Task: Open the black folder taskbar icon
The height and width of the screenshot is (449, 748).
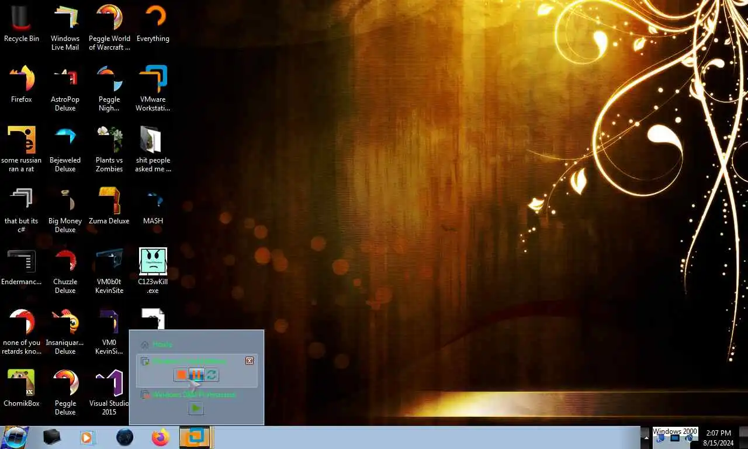Action: pos(52,437)
